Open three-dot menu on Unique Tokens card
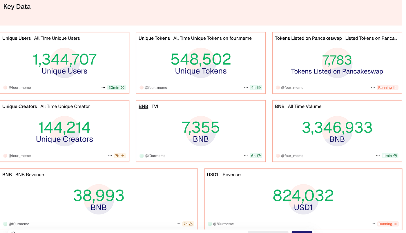This screenshot has height=233, width=406. click(x=246, y=87)
